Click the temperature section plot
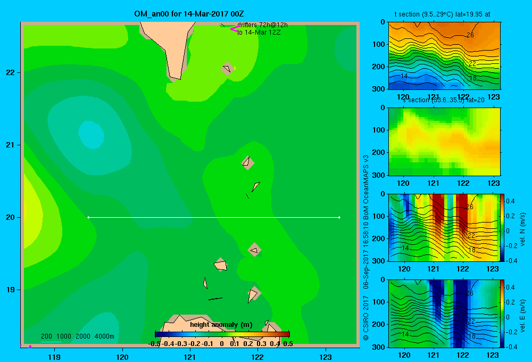This screenshot has width=532, height=362. [444, 56]
